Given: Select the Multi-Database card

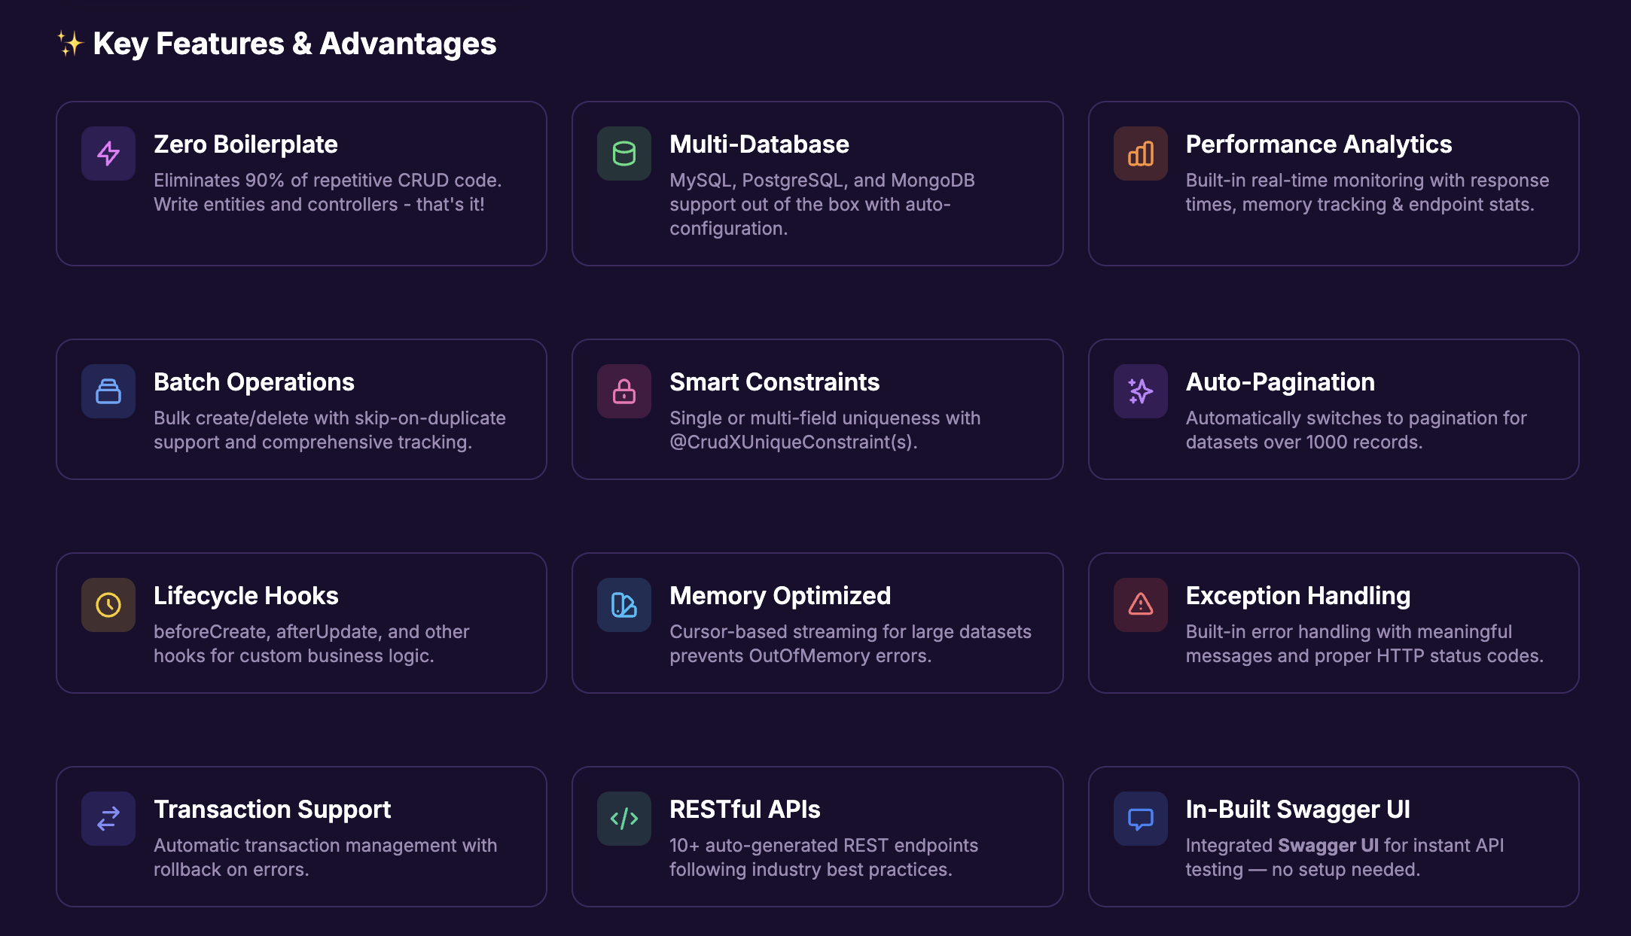Looking at the screenshot, I should click(818, 183).
